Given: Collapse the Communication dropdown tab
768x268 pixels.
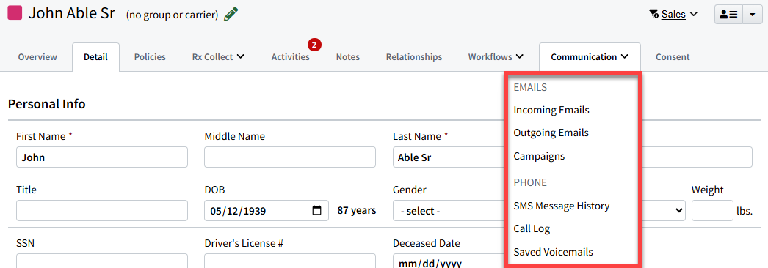Looking at the screenshot, I should pos(590,57).
